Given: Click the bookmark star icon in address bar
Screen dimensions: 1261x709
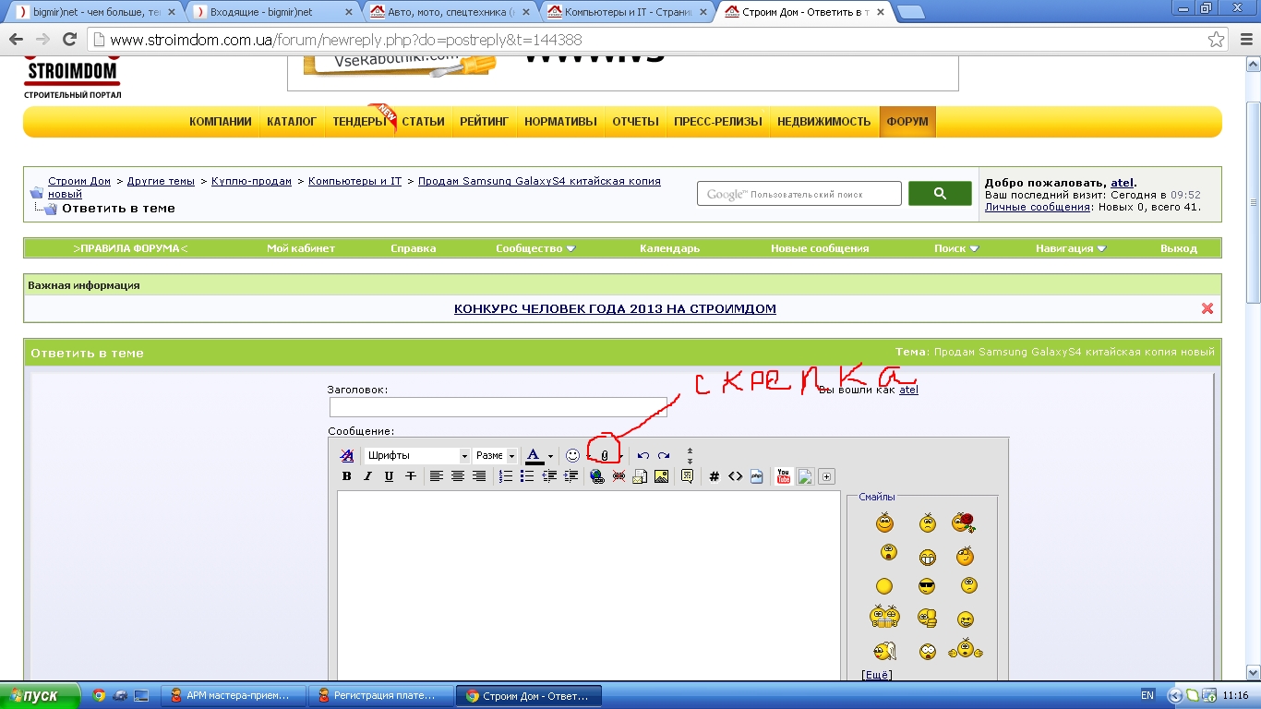Looking at the screenshot, I should [x=1217, y=40].
